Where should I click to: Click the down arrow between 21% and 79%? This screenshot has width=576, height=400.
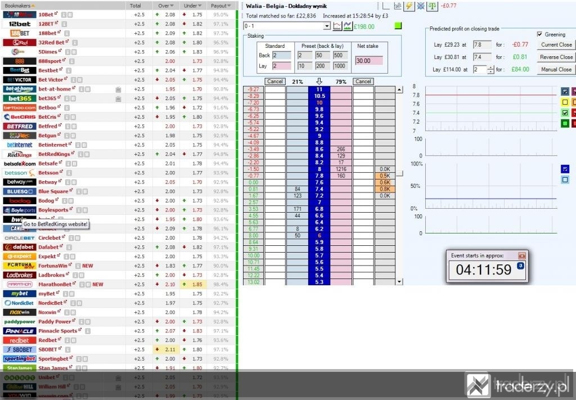319,81
